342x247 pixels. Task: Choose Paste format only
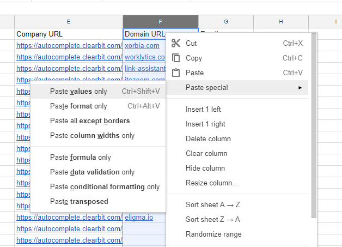[x=98, y=106]
